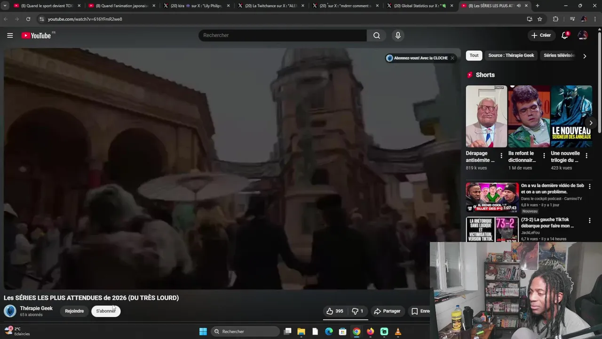Open the install/cast icon in address bar
Screen dimensions: 602x339
[x=530, y=19]
